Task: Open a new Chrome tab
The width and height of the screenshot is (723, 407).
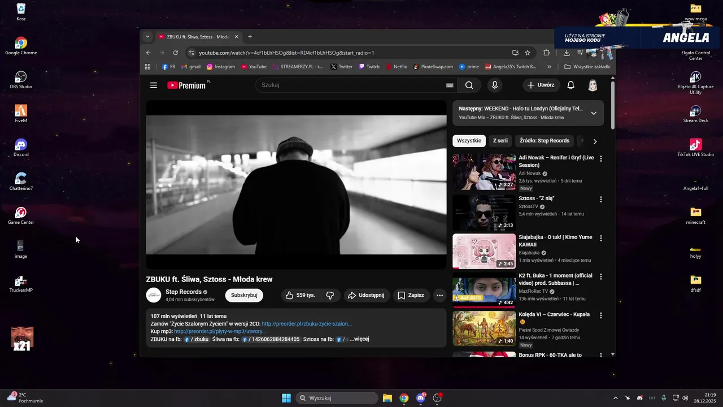Action: tap(250, 37)
